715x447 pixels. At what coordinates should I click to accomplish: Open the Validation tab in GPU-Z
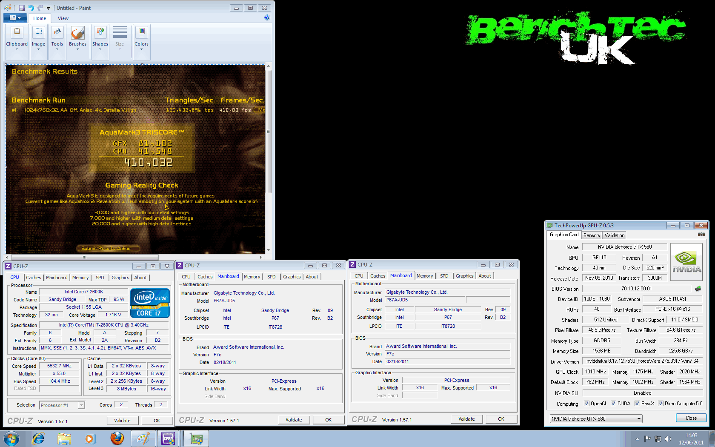615,235
